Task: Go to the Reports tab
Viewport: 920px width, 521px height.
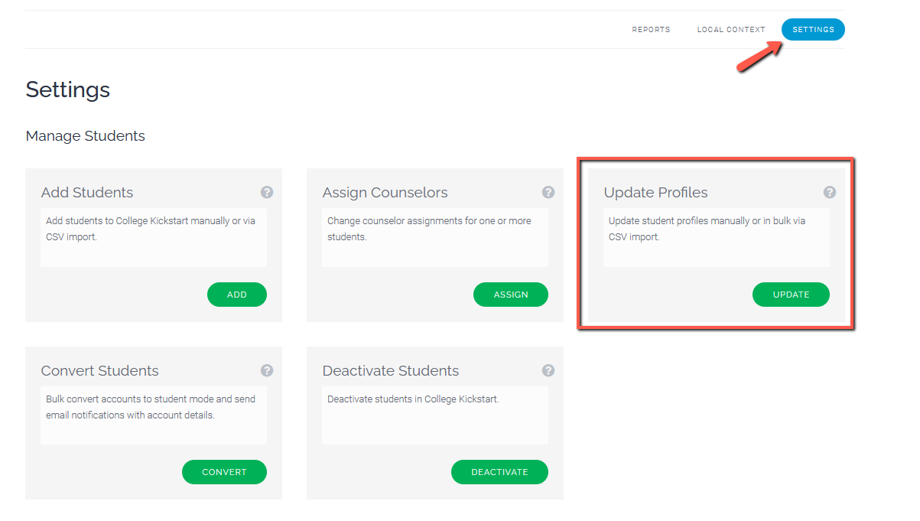Action: coord(651,30)
